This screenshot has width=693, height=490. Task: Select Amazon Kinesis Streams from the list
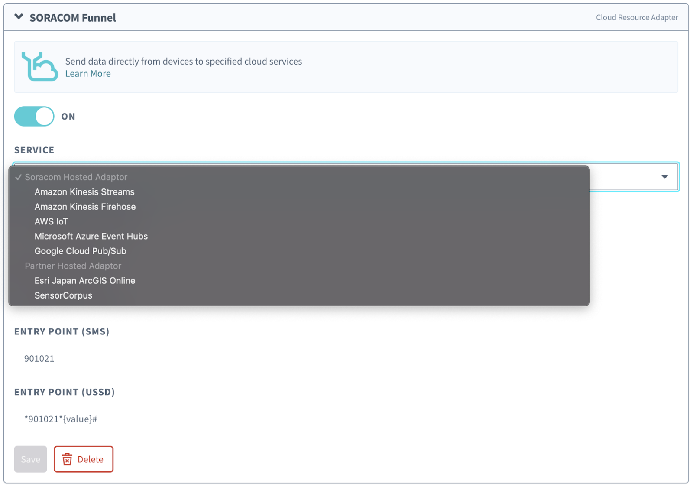click(x=84, y=191)
